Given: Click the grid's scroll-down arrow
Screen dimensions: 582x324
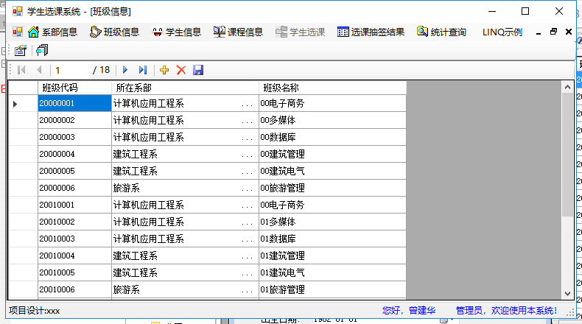Looking at the screenshot, I should [x=567, y=293].
